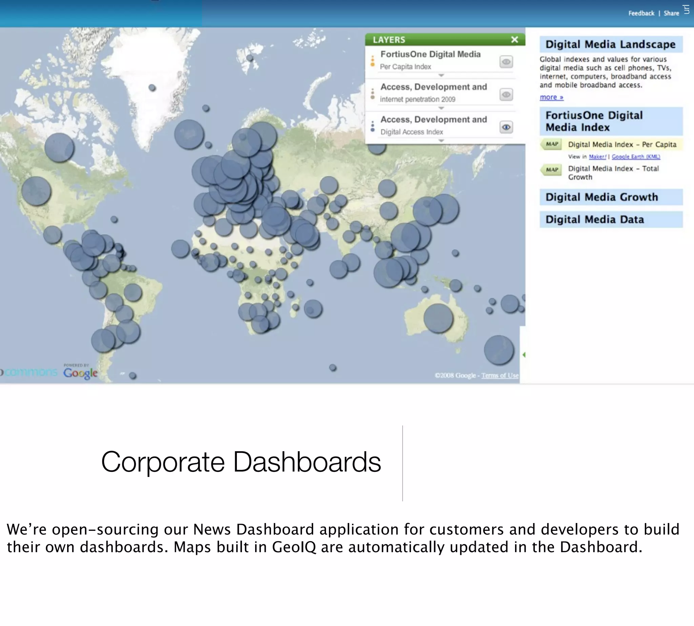Viewport: 694px width, 626px height.
Task: Click tan dots icon for internet penetration layer
Action: (x=372, y=93)
